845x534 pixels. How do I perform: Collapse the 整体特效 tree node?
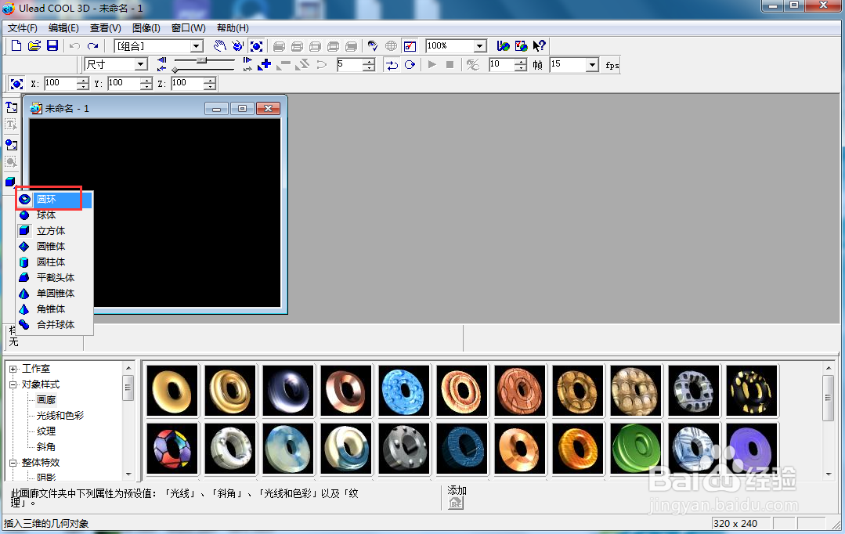coord(13,463)
